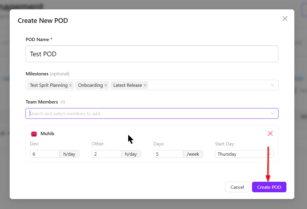The height and width of the screenshot is (209, 307).
Task: Close the Create New POD dialog
Action: point(285,19)
